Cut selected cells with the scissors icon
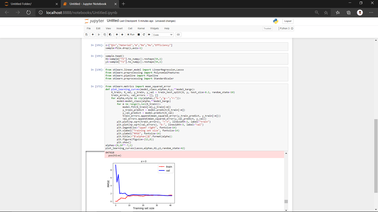Screen dimensions: 378x212 (99, 35)
